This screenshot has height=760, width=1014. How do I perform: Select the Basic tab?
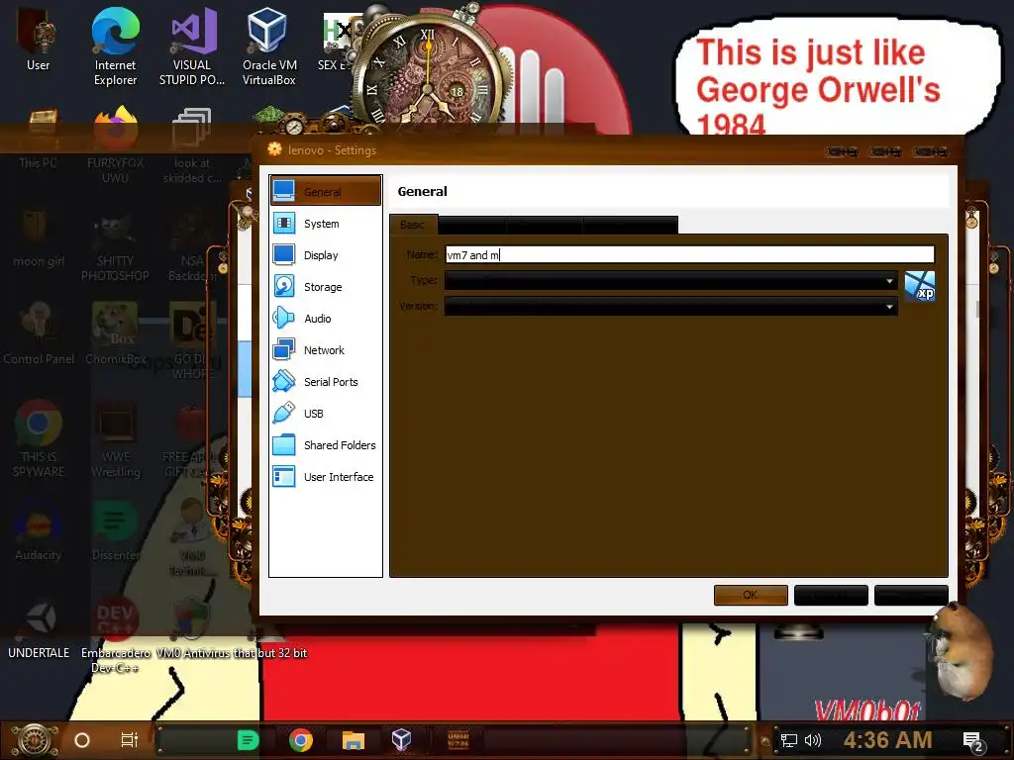pyautogui.click(x=413, y=225)
